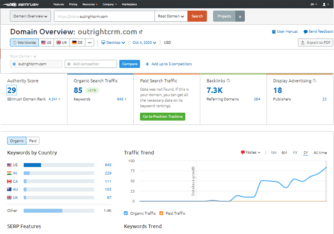Select the Worldwide database
This screenshot has width=334, height=234.
24,43
